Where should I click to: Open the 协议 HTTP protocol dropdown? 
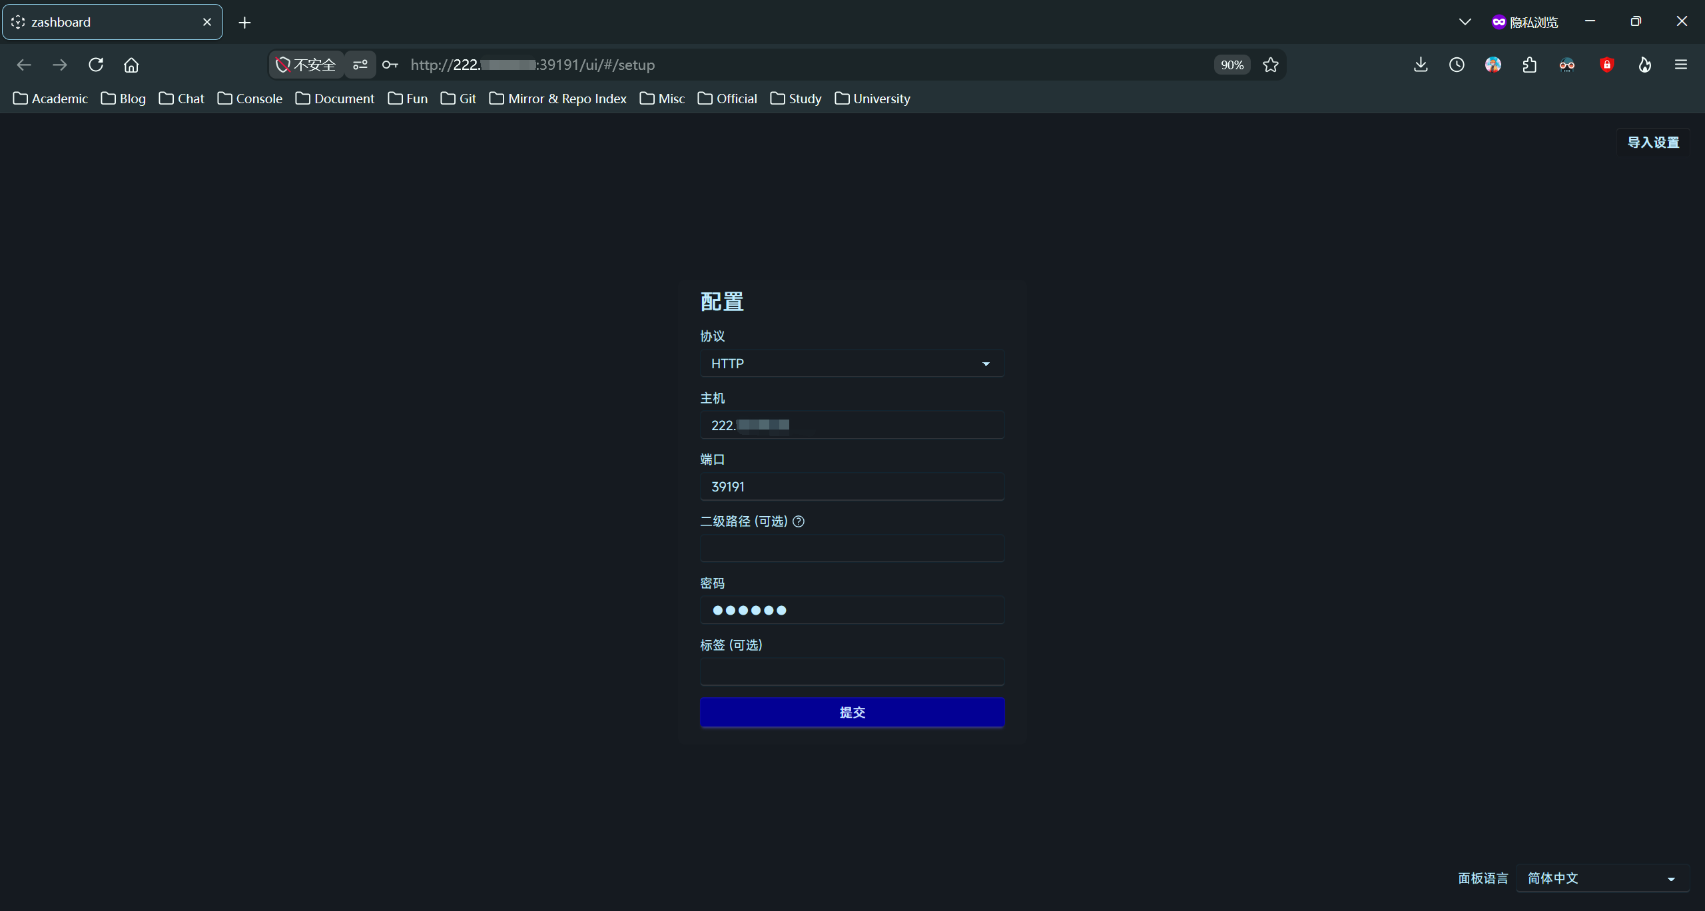point(852,364)
